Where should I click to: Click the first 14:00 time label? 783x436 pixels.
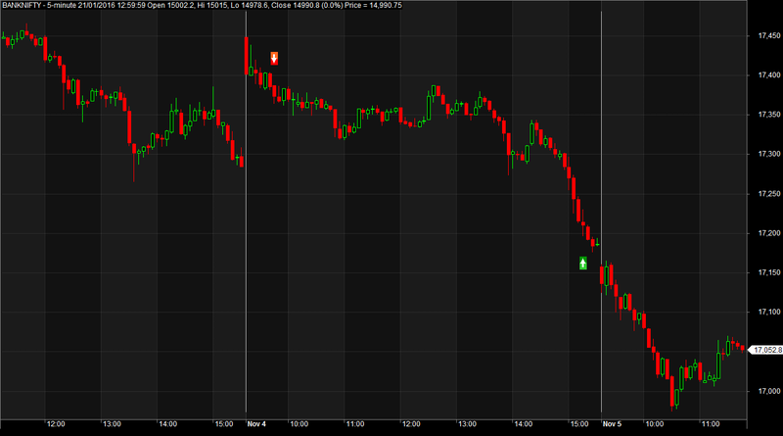click(x=167, y=424)
